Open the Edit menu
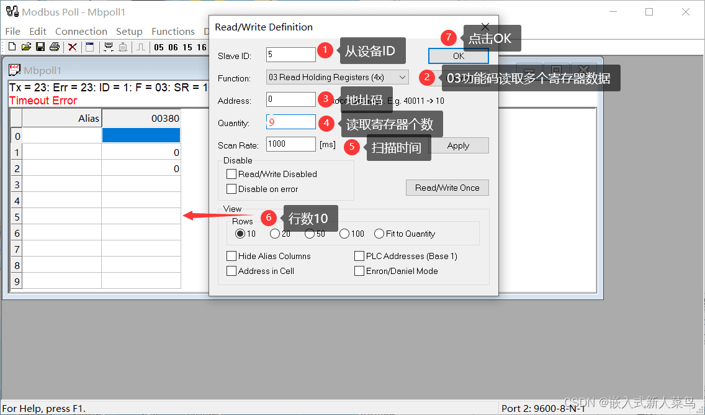 click(38, 32)
